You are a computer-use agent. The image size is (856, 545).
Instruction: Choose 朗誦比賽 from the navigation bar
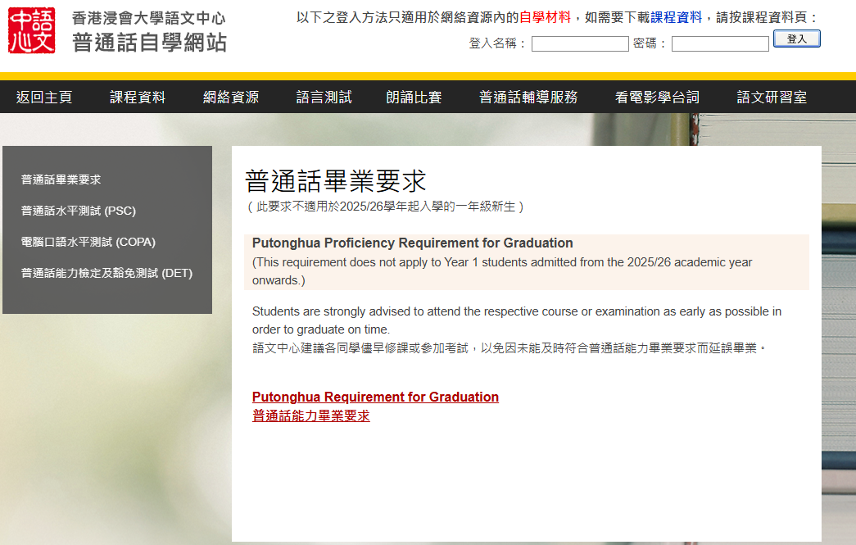(414, 97)
